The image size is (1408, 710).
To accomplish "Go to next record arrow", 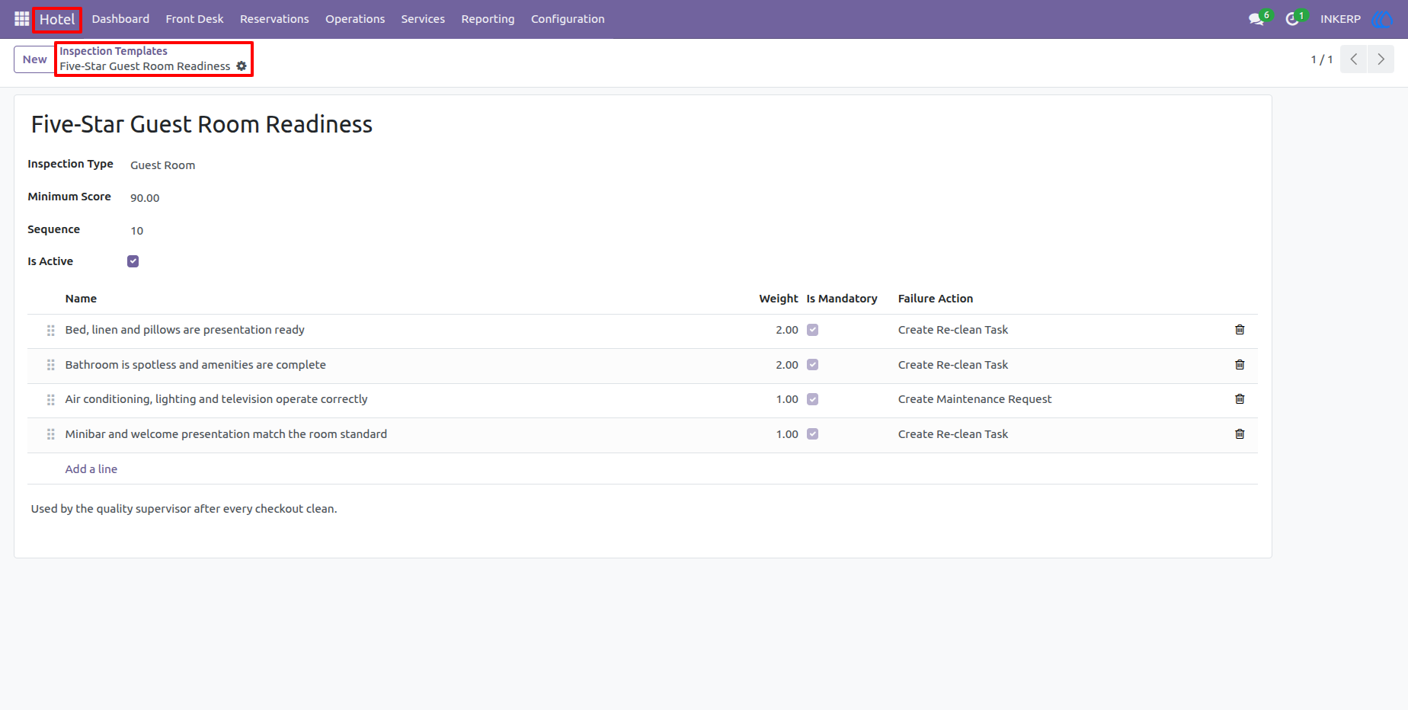I will click(x=1381, y=59).
